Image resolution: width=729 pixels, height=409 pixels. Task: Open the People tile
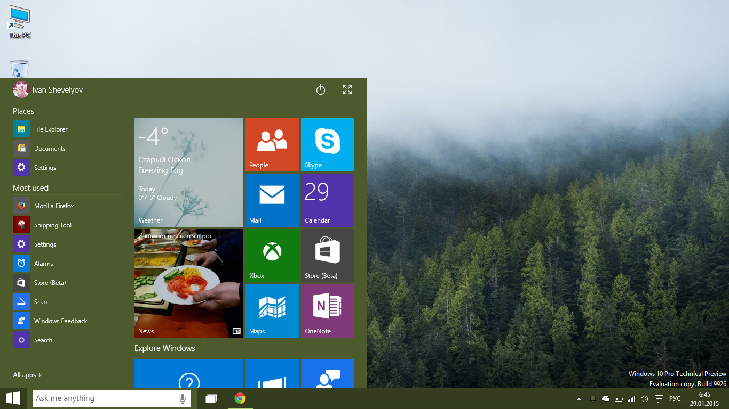[272, 145]
